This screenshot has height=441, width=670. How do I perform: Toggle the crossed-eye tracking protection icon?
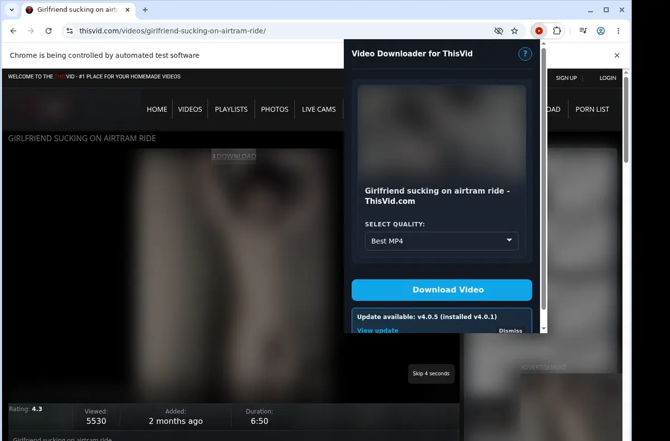pos(499,31)
